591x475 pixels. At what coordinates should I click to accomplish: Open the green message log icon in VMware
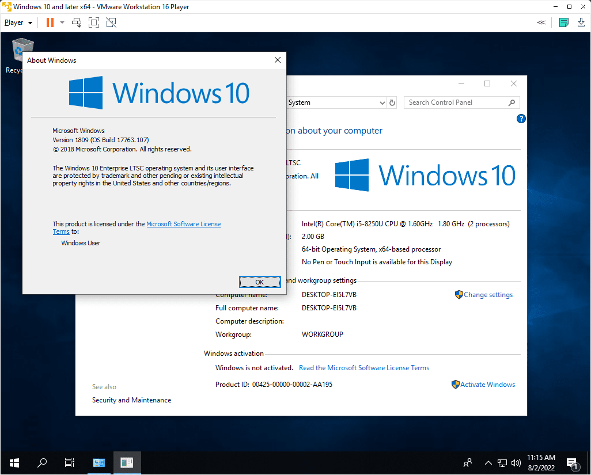click(564, 22)
